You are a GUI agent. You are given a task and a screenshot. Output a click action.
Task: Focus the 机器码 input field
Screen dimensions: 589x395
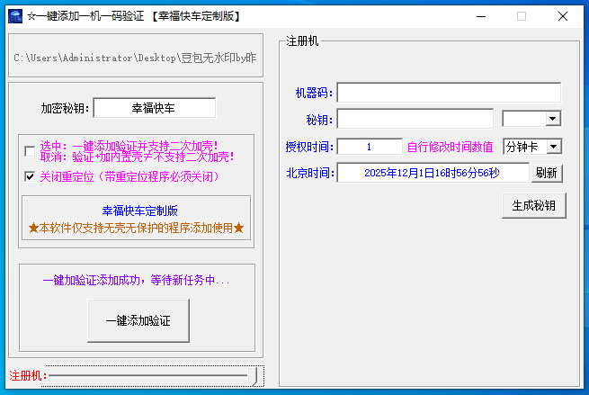pos(449,93)
